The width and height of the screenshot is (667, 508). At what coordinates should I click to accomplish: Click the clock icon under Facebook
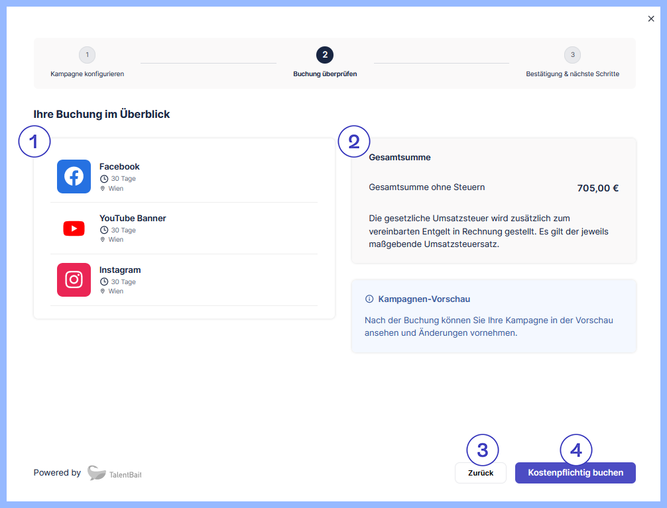point(103,179)
